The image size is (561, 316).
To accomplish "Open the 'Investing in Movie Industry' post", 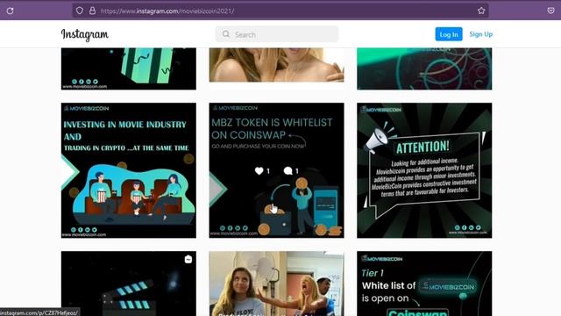I will point(129,170).
